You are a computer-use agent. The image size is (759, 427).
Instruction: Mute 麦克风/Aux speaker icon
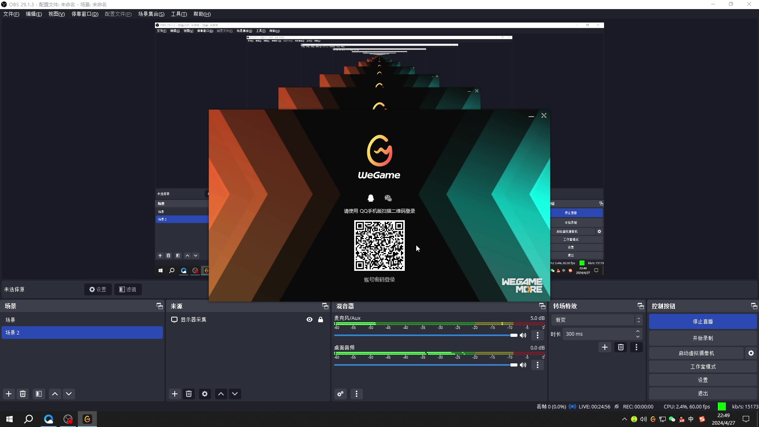(523, 335)
